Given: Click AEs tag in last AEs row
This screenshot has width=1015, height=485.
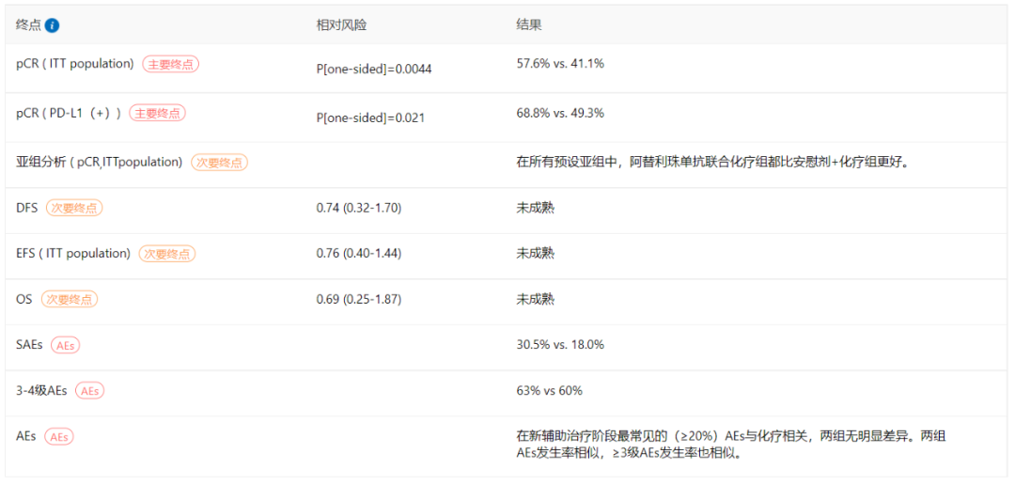Looking at the screenshot, I should pos(59,436).
